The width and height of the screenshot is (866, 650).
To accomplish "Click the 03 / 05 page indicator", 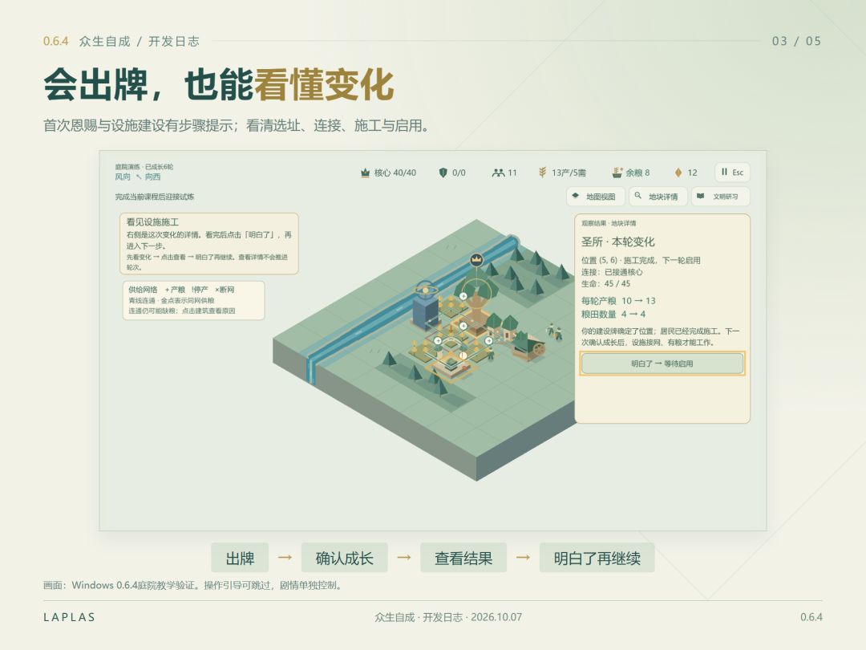I will (796, 41).
